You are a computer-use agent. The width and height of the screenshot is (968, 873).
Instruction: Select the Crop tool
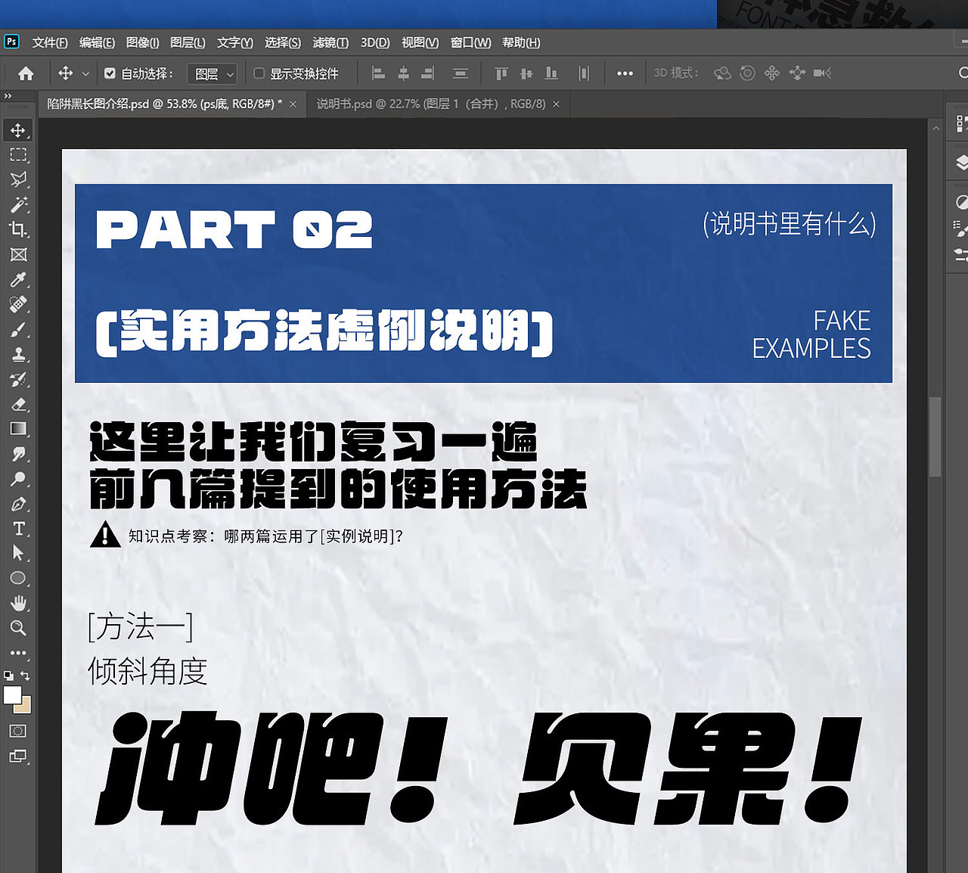coord(18,229)
